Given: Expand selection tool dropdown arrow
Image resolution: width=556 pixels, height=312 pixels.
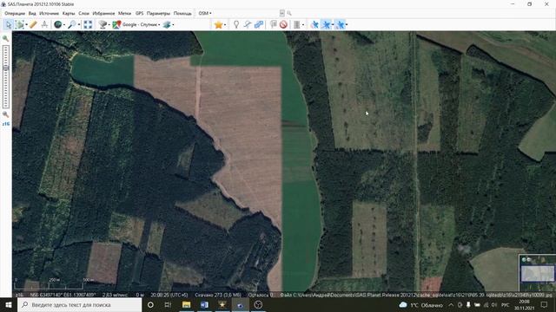Looking at the screenshot, I should click(x=26, y=25).
